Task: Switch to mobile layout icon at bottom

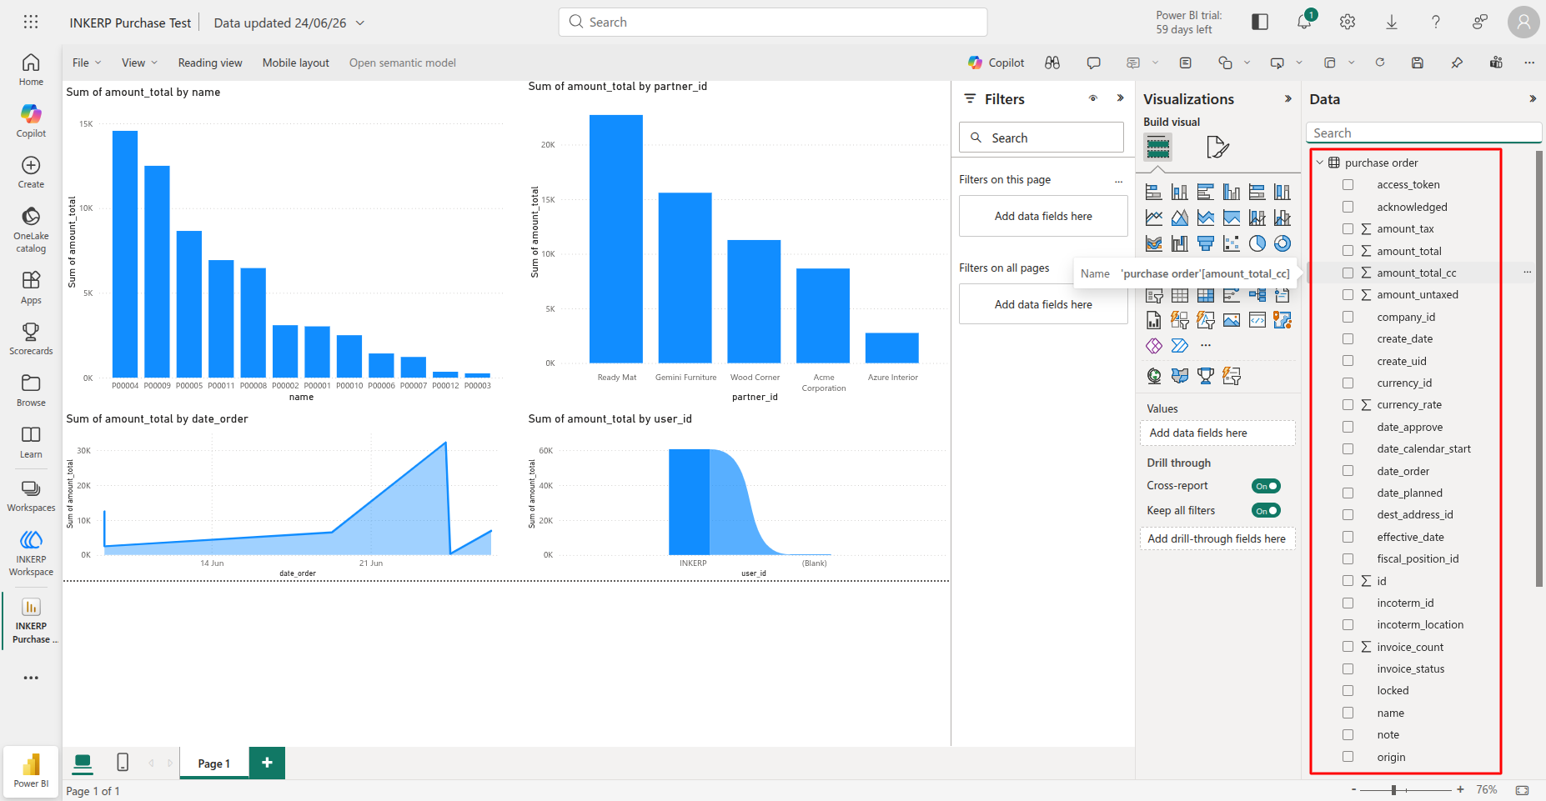Action: tap(123, 762)
